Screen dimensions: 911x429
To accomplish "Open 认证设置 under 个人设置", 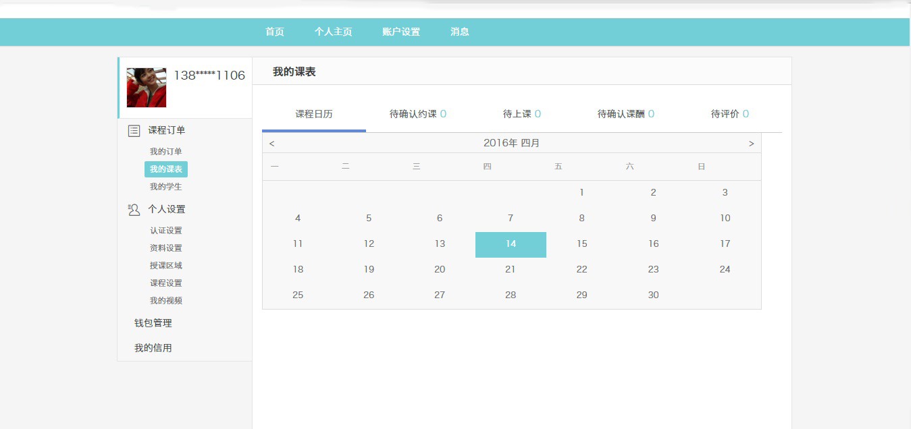I will [165, 231].
